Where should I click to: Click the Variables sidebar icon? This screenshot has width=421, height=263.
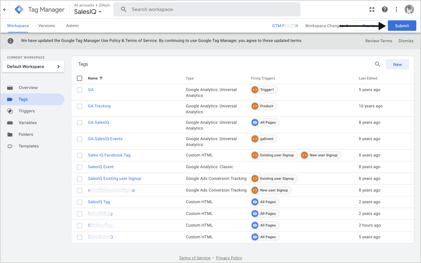point(10,123)
